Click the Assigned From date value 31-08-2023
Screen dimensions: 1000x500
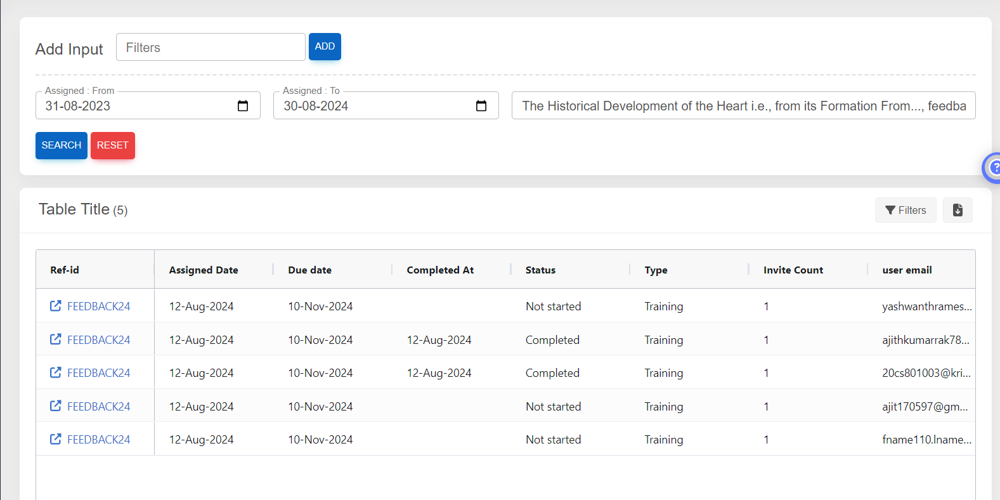coord(78,106)
